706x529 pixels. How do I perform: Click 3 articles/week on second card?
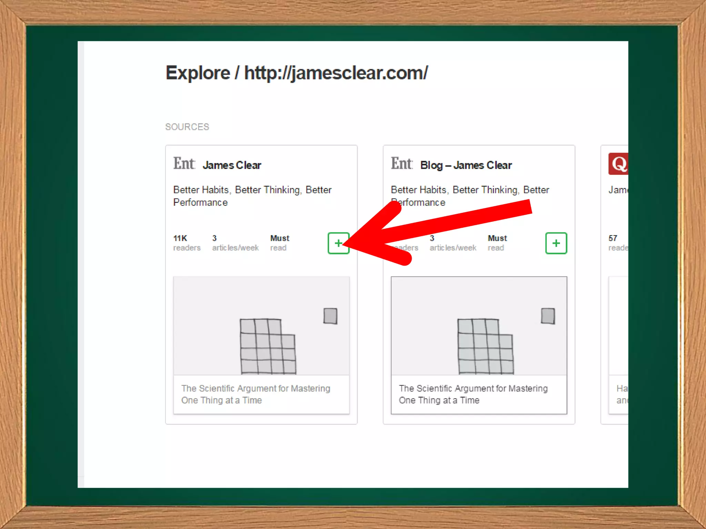(x=453, y=243)
